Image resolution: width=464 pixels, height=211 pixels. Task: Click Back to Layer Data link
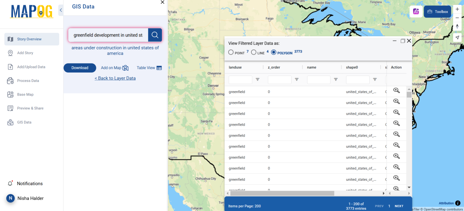click(115, 78)
